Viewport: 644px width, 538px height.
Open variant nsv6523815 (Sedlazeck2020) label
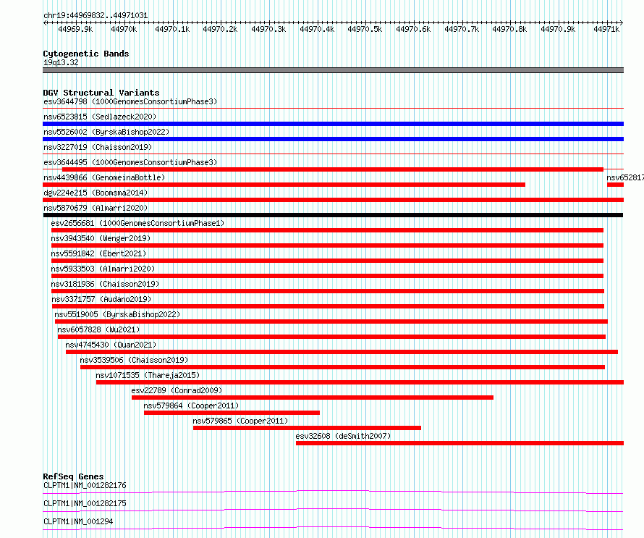100,117
